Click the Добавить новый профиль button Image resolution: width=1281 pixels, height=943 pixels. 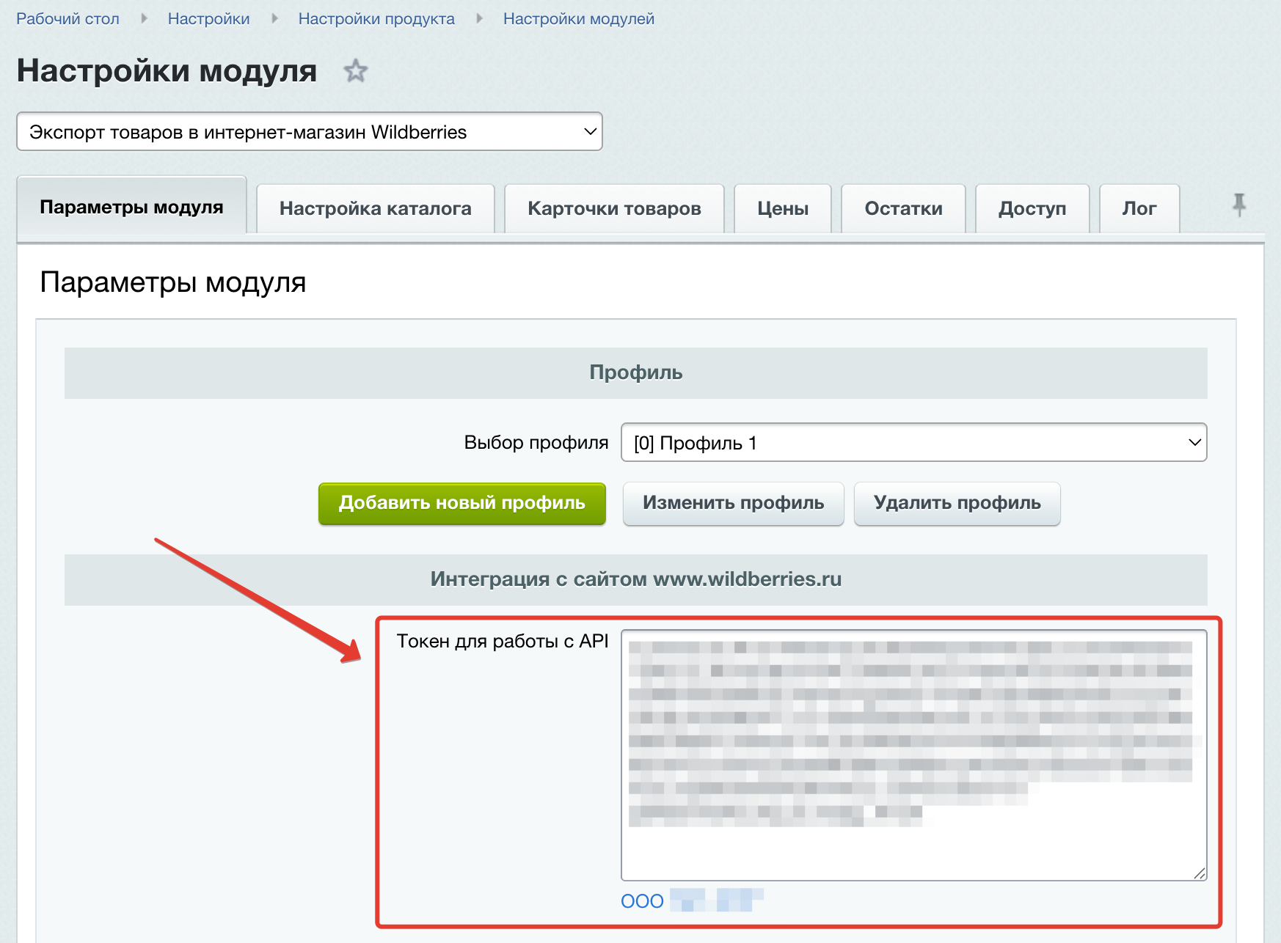[461, 503]
